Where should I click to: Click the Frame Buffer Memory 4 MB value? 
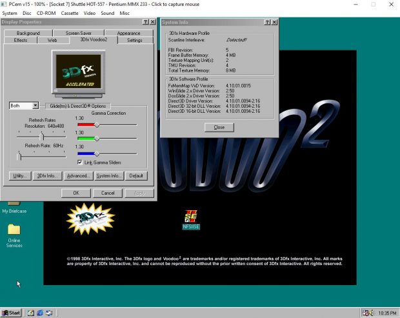click(x=230, y=55)
